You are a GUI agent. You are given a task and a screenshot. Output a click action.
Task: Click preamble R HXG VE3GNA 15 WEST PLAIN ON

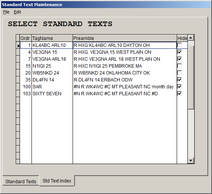click(x=125, y=52)
